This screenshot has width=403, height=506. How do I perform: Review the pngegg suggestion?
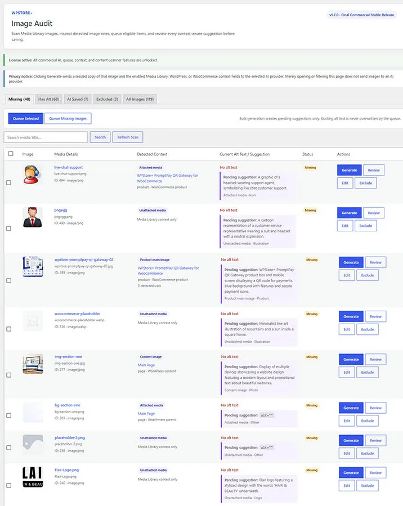tap(374, 213)
